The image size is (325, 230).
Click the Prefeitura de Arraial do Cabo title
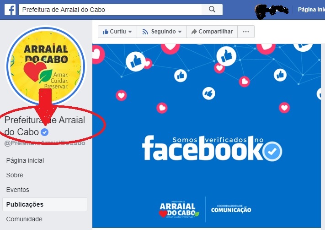click(x=44, y=126)
